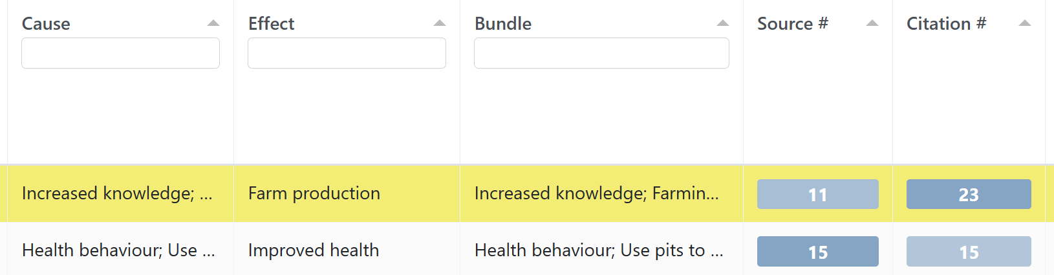Click the "Improved health" effect cell
This screenshot has width=1054, height=275.
pyautogui.click(x=314, y=250)
